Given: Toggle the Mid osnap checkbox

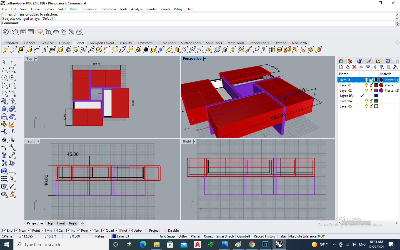Looking at the screenshot, I should [44, 231].
